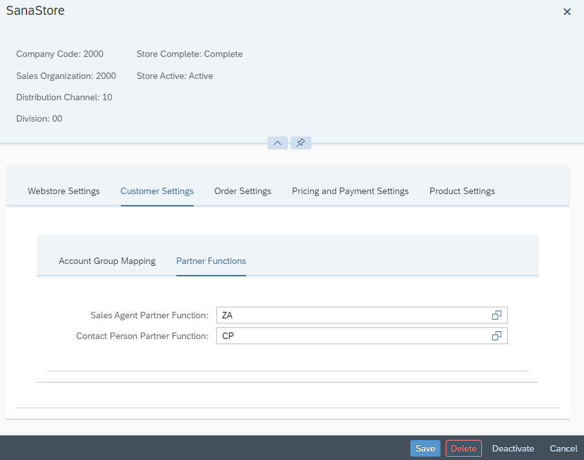The width and height of the screenshot is (584, 460).
Task: Deactivate the store
Action: point(513,448)
